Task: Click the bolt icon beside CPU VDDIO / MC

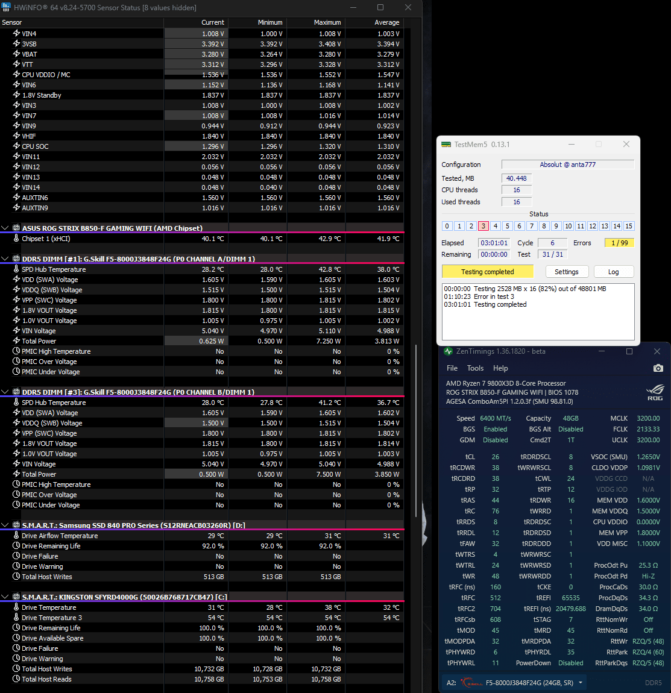Action: [16, 75]
